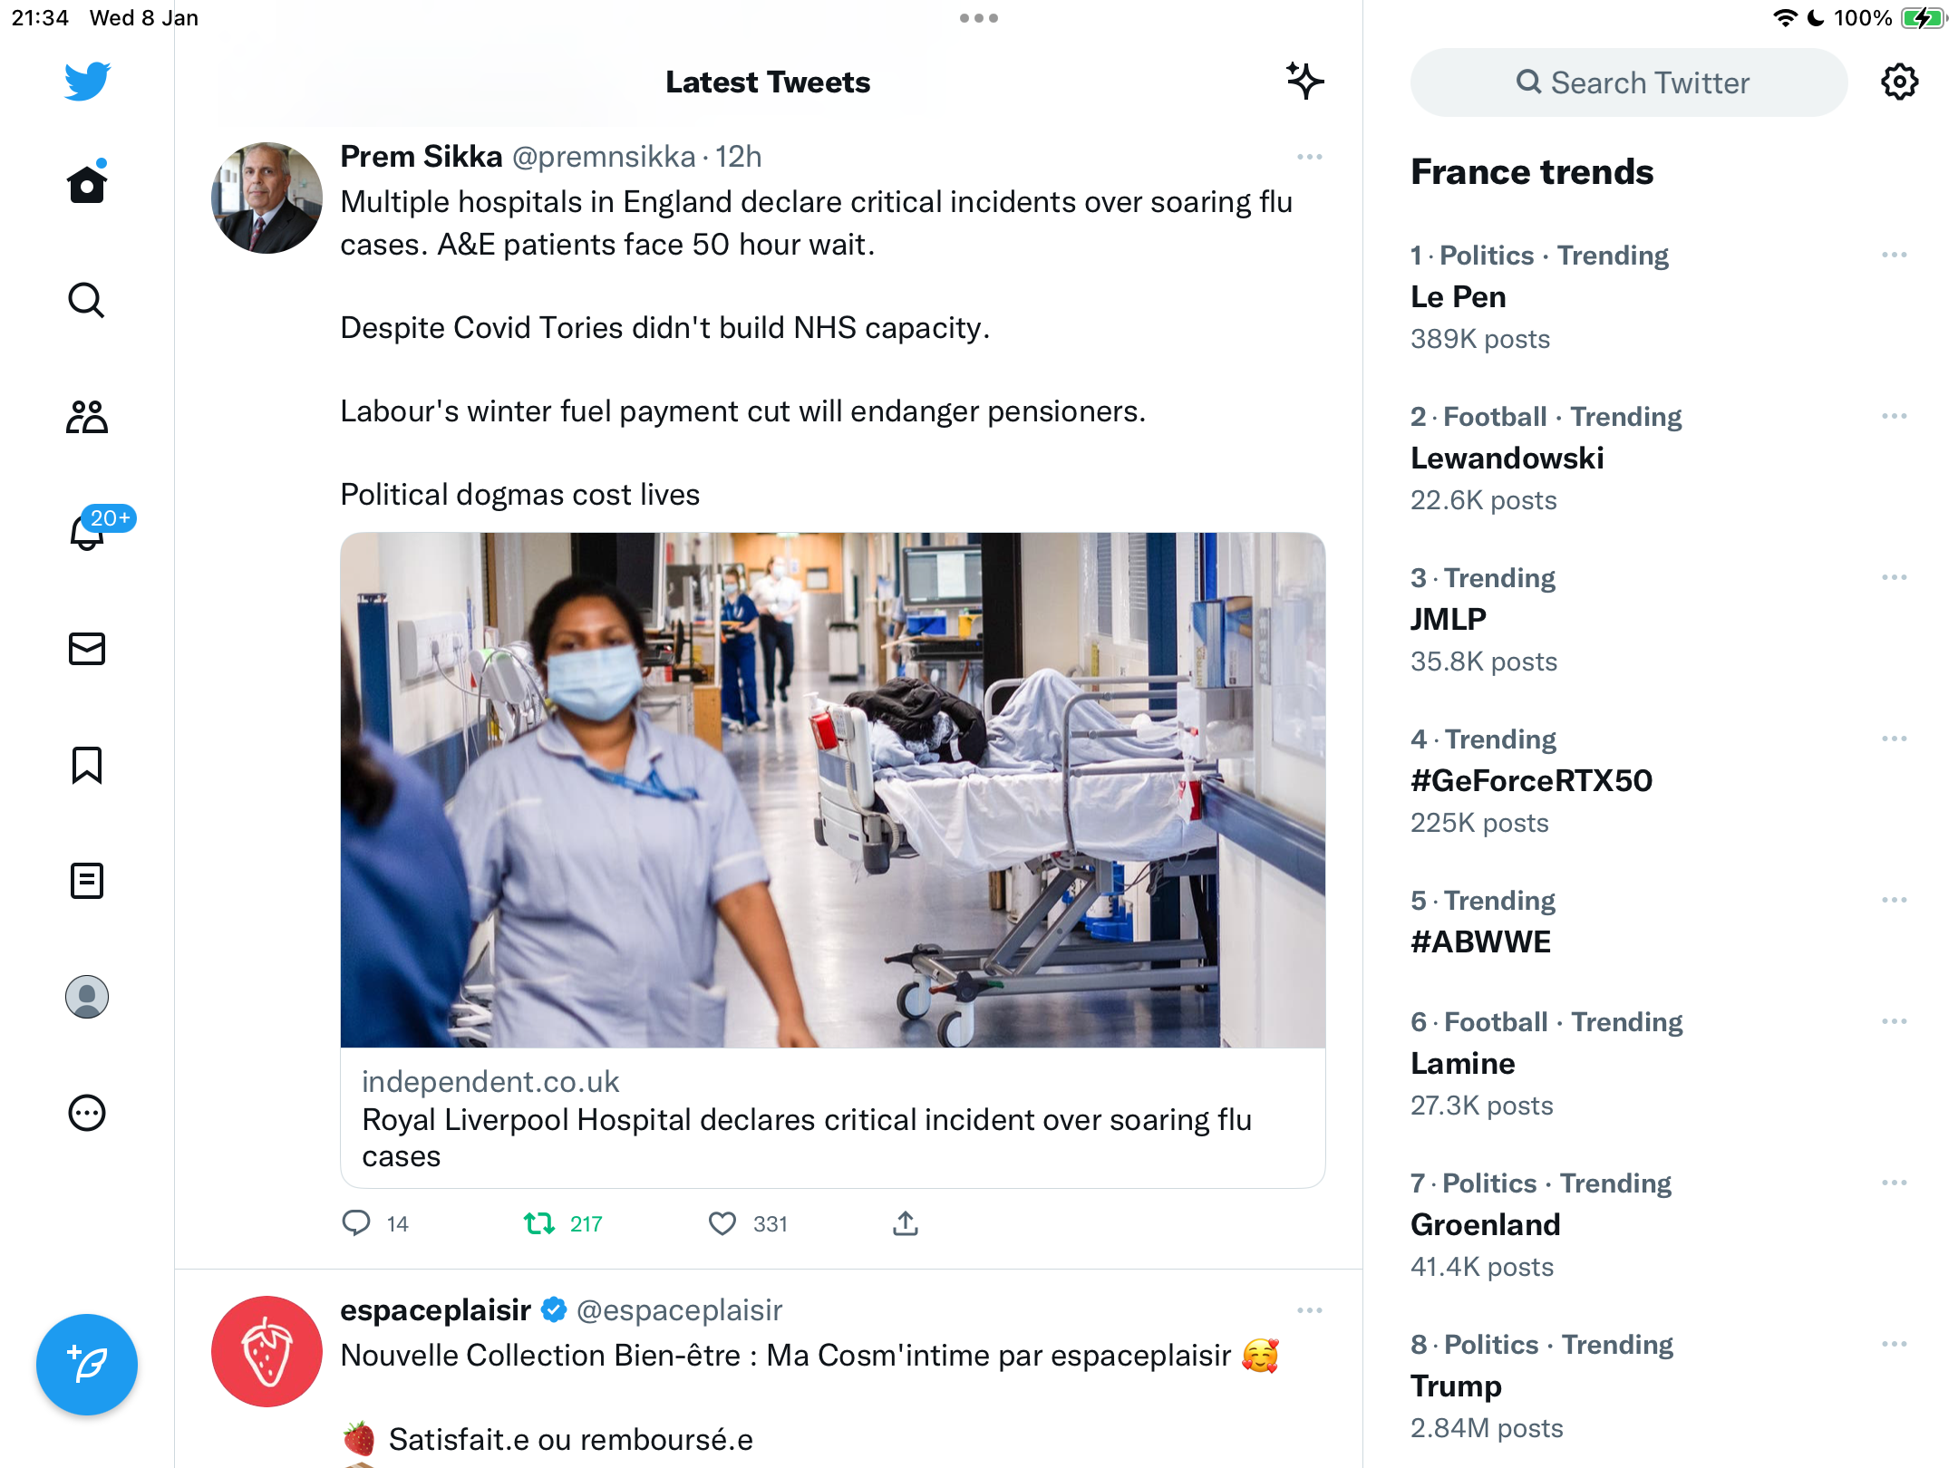Open espaceplaisir strawberry avatar

[x=267, y=1351]
